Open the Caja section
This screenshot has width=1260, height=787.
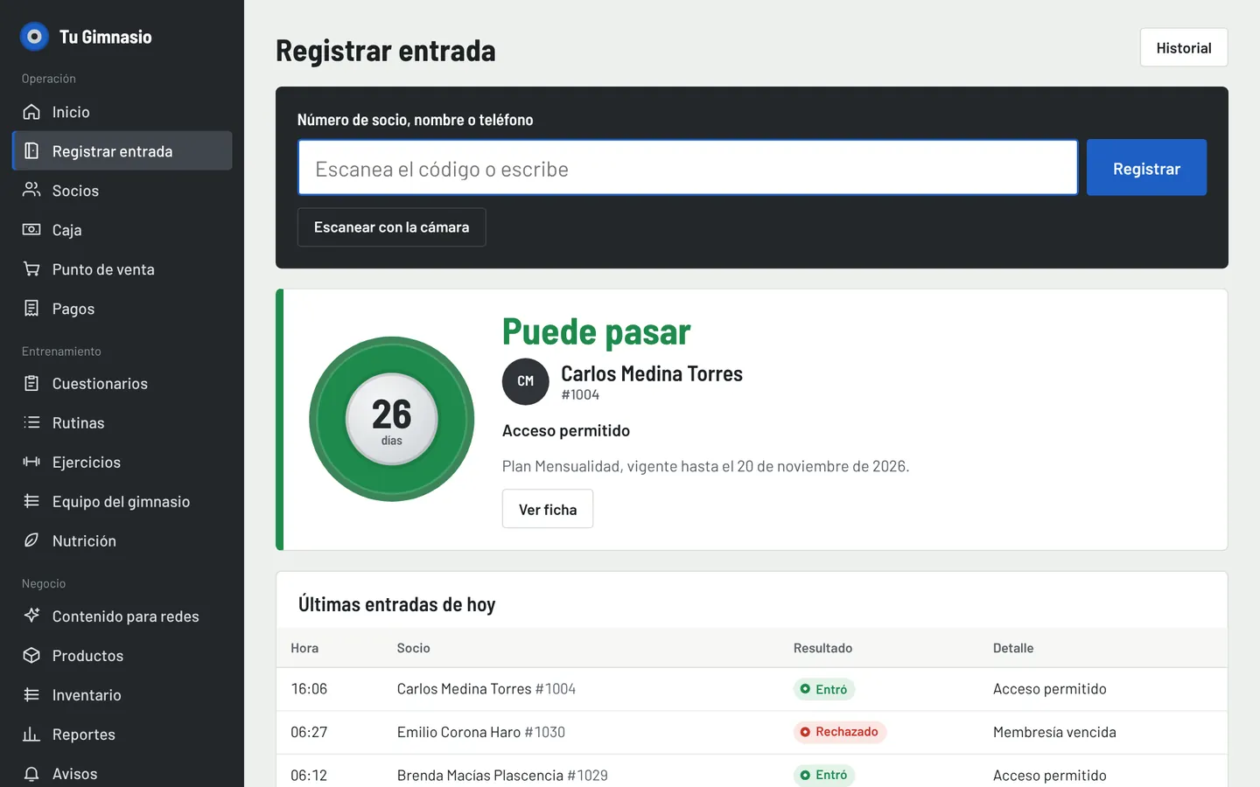click(x=122, y=230)
